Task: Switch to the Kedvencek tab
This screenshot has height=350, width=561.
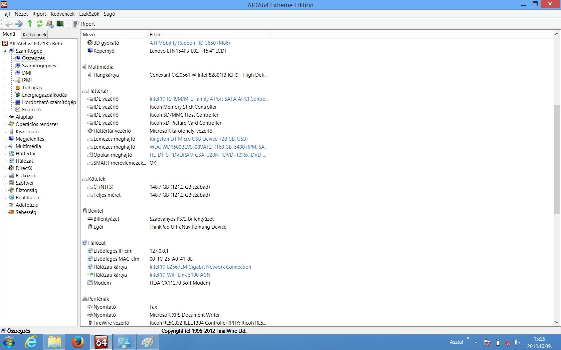Action: (35, 34)
